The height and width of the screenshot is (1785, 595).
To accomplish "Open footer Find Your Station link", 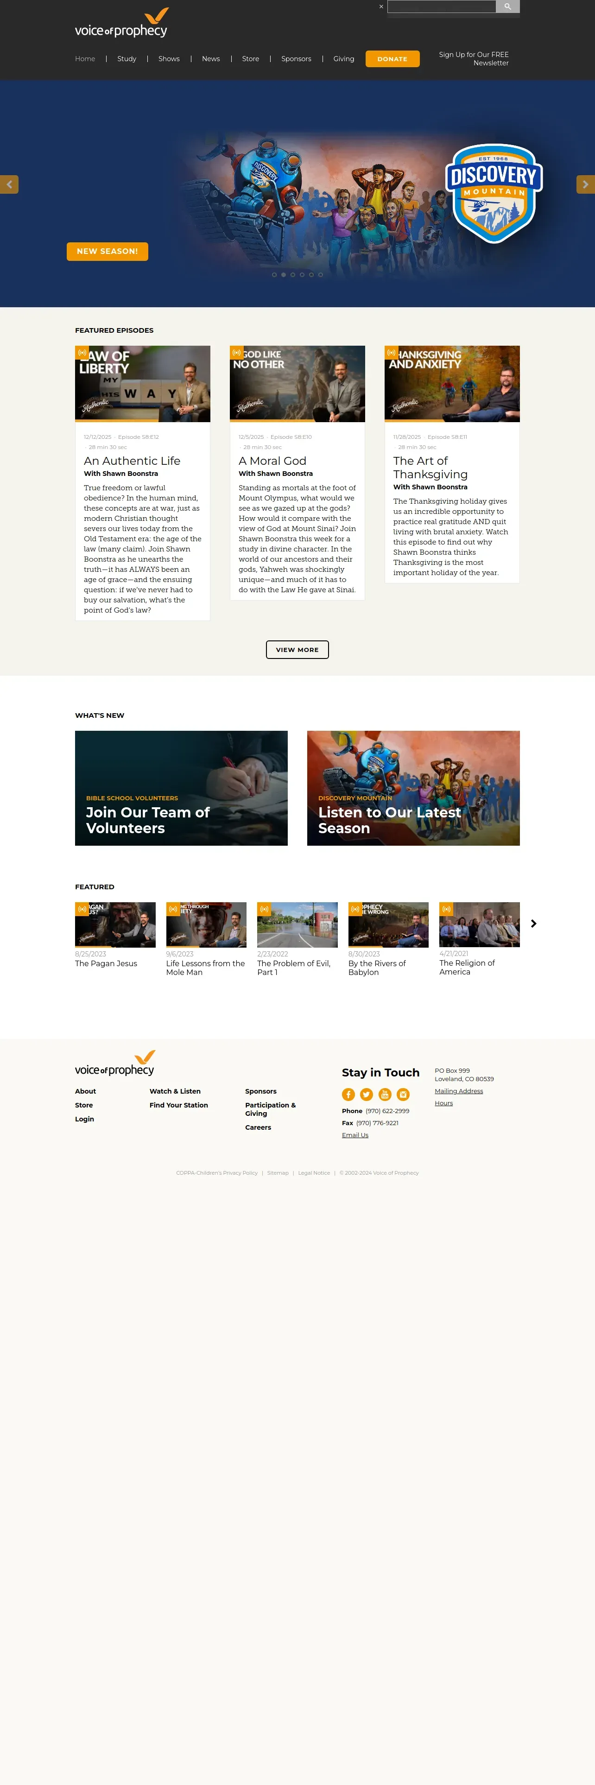I will coord(179,1105).
